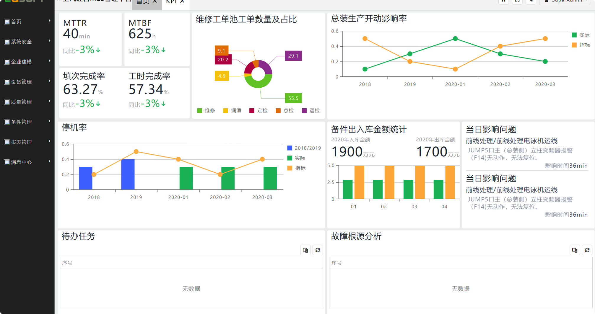Close the KPI tab
The height and width of the screenshot is (314, 595).
coord(182,2)
